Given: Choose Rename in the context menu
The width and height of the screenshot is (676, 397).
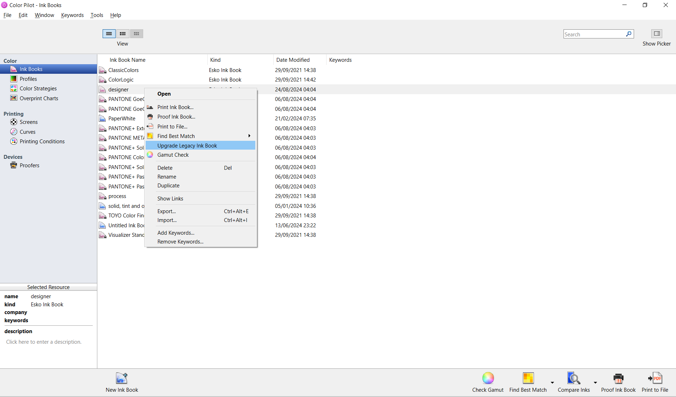Looking at the screenshot, I should click(x=166, y=176).
